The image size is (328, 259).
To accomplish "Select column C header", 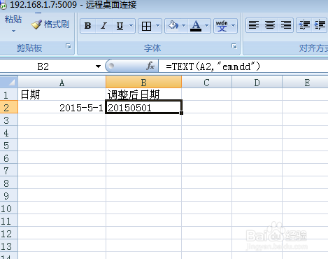I will tap(206, 83).
